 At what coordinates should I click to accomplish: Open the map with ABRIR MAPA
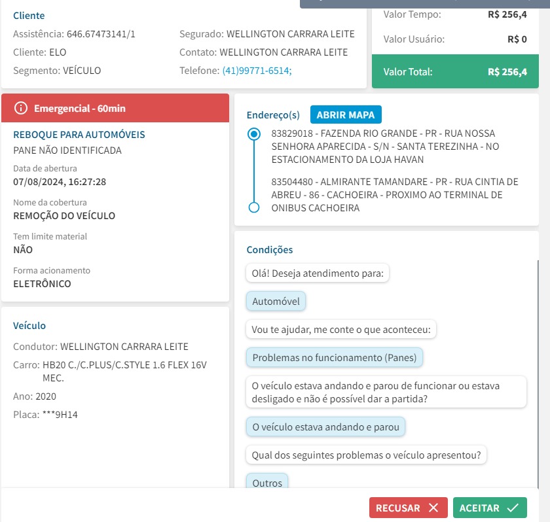pyautogui.click(x=346, y=114)
